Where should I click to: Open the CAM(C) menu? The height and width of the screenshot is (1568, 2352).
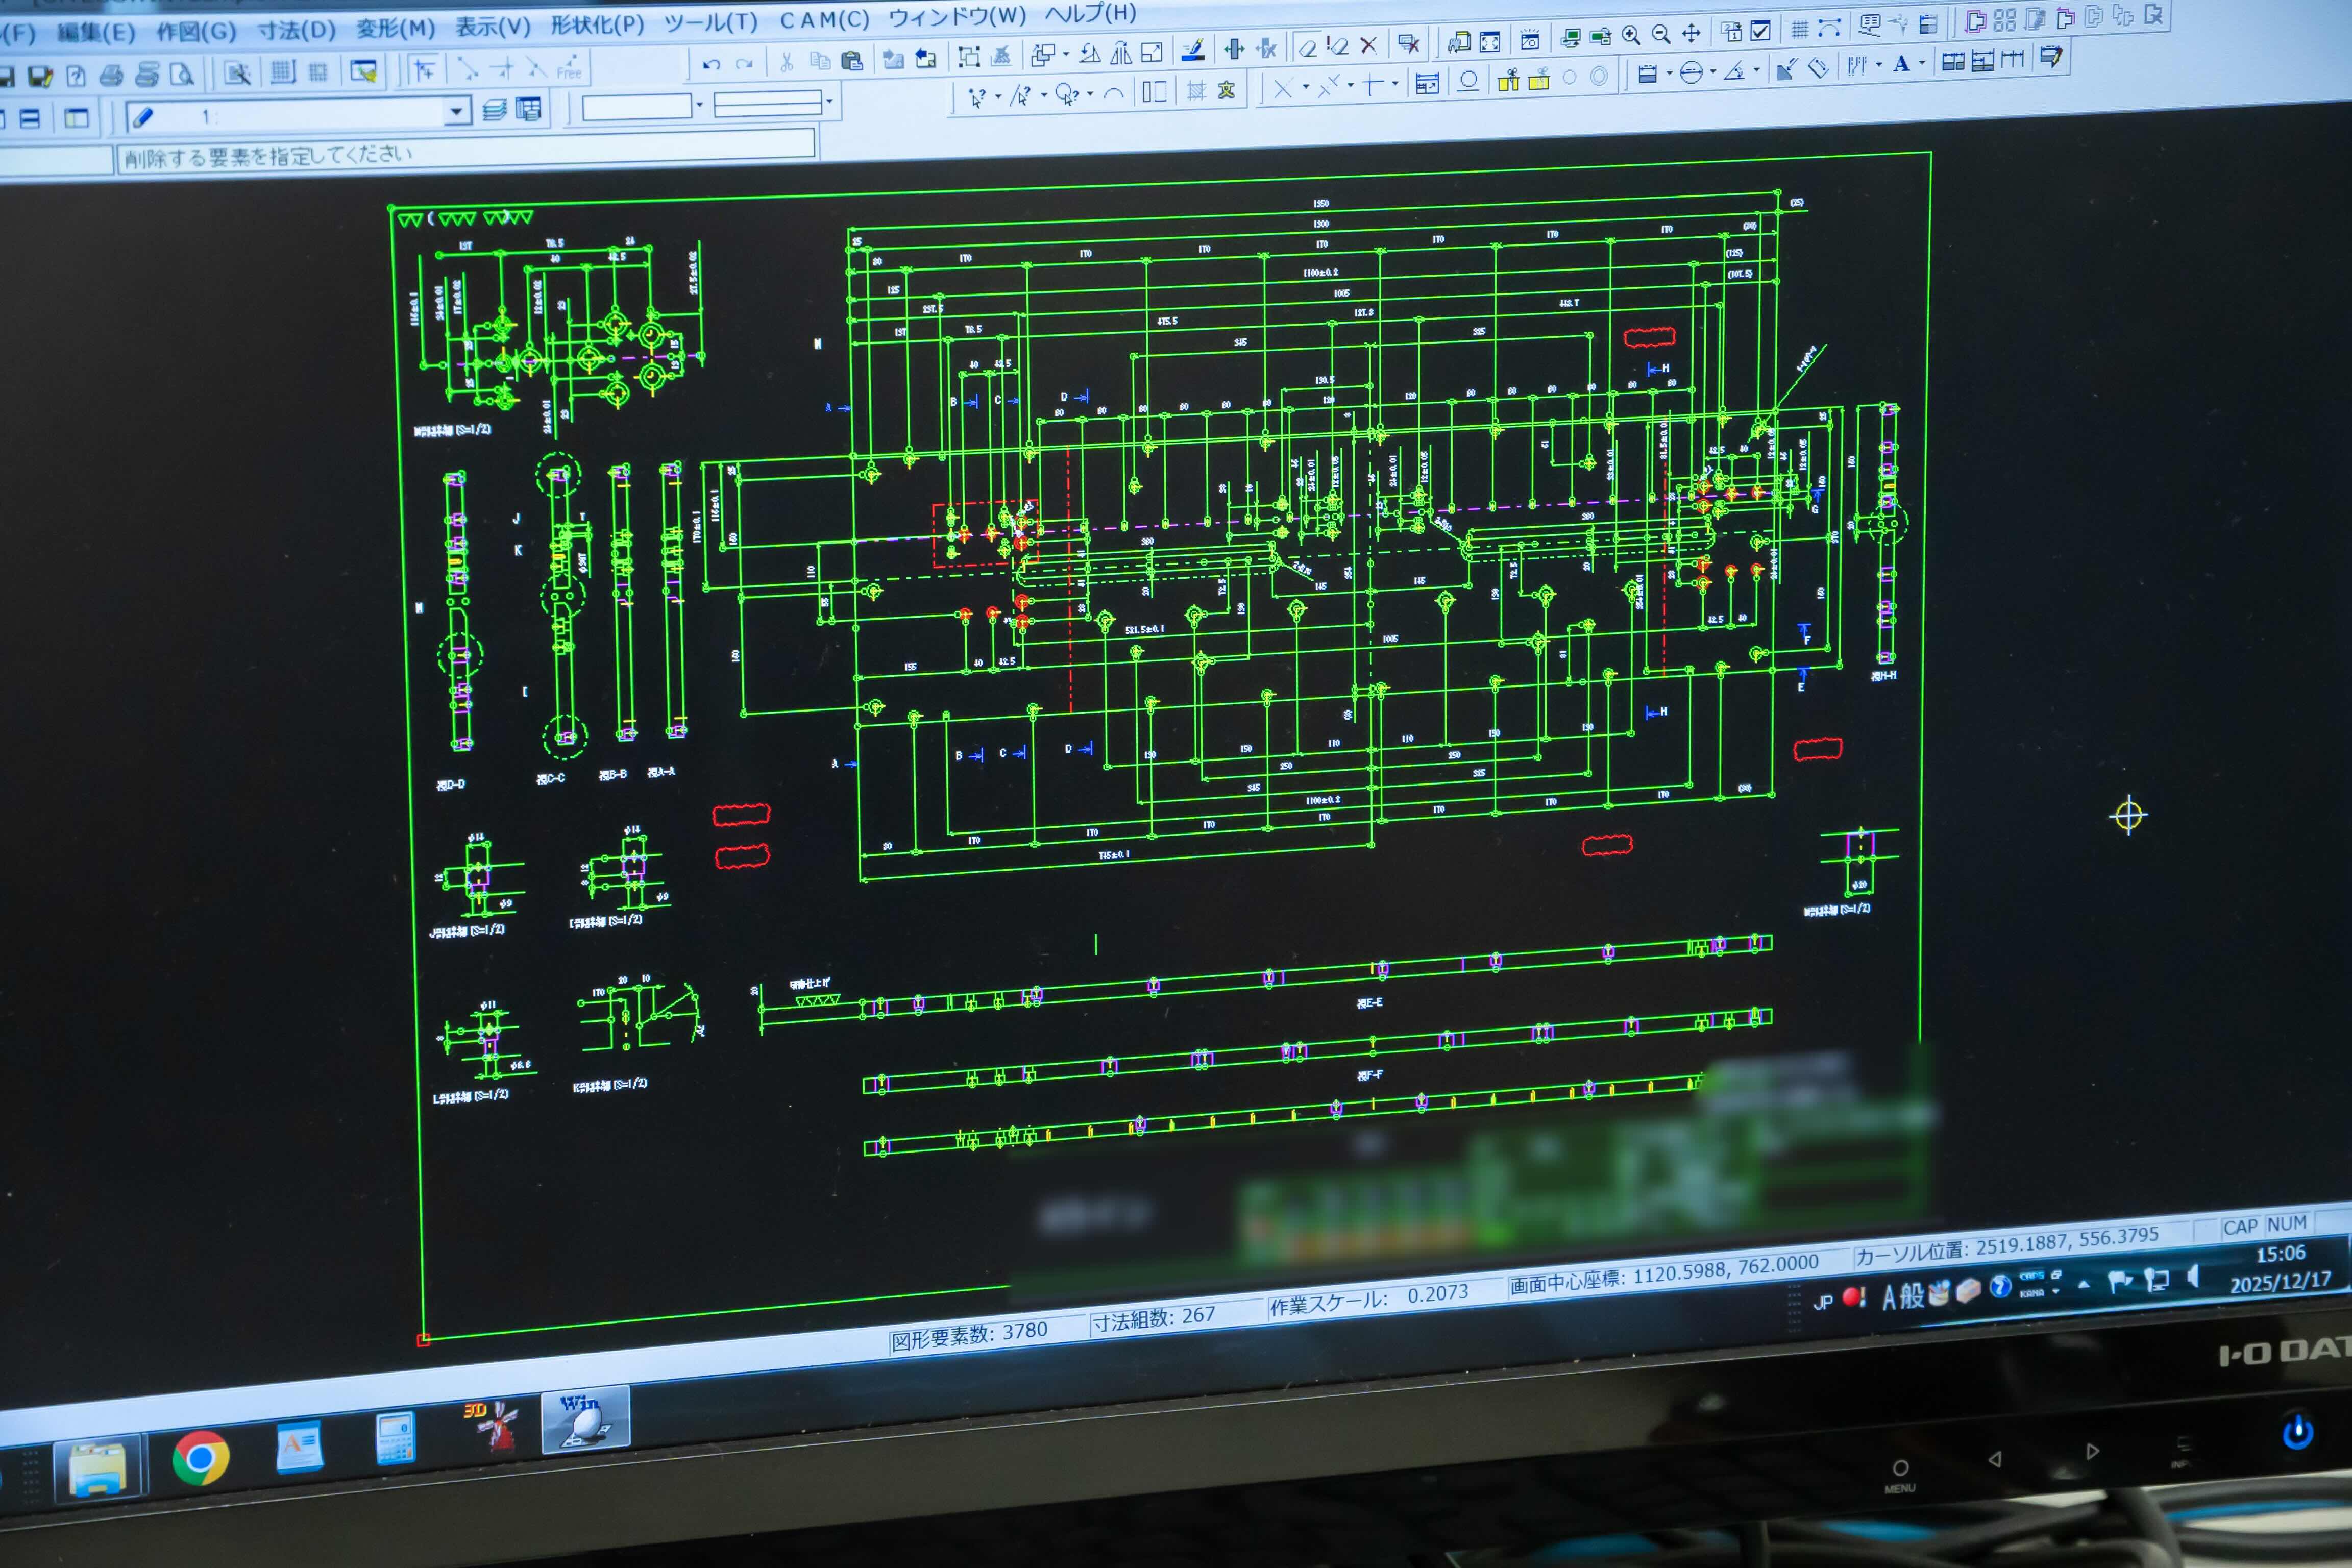[824, 20]
